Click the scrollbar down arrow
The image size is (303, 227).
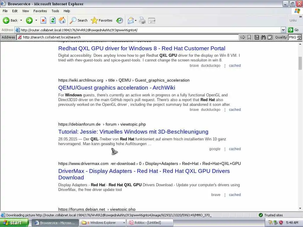pyautogui.click(x=300, y=208)
